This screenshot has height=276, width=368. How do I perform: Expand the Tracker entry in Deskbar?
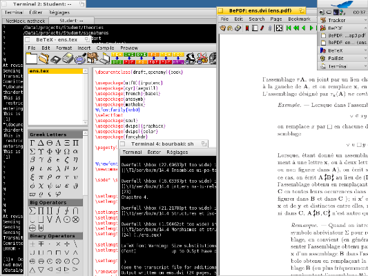(x=365, y=20)
